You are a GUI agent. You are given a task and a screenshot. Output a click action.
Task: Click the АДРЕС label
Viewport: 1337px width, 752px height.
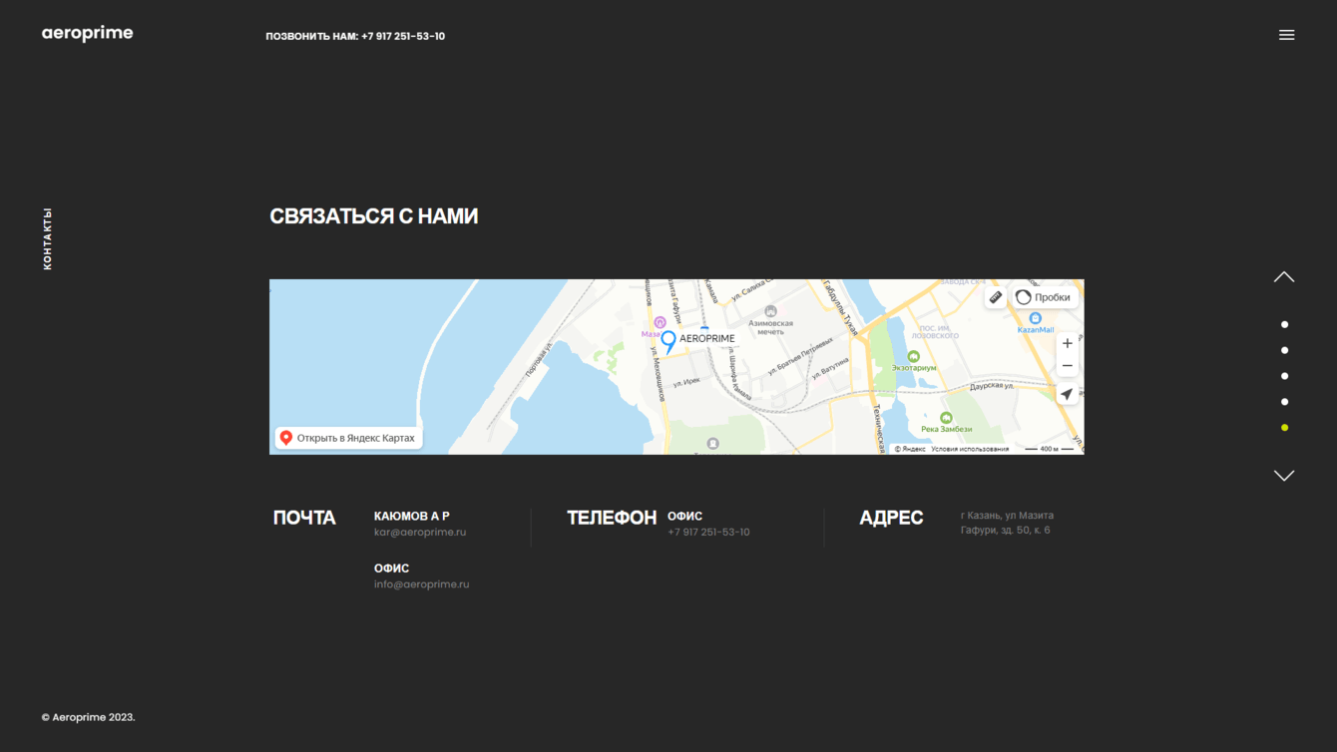click(x=891, y=518)
